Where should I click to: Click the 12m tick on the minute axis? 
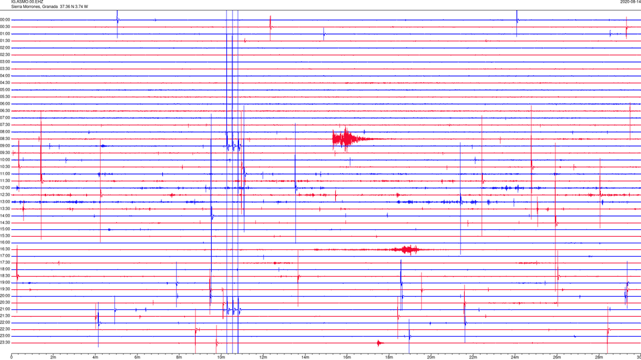click(x=263, y=357)
